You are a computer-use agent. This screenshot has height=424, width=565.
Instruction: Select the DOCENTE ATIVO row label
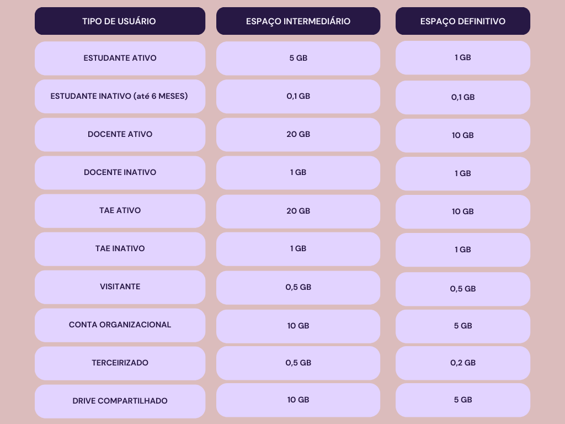[x=120, y=134]
